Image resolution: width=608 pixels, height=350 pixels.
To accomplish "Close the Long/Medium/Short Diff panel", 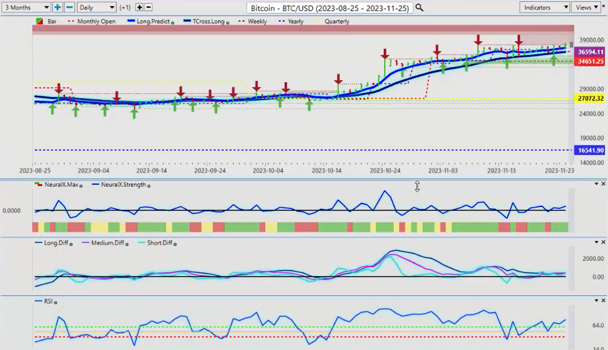I will click(x=603, y=242).
